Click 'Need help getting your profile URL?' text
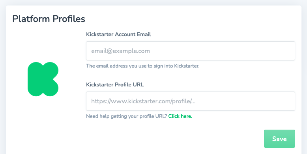 [127, 116]
